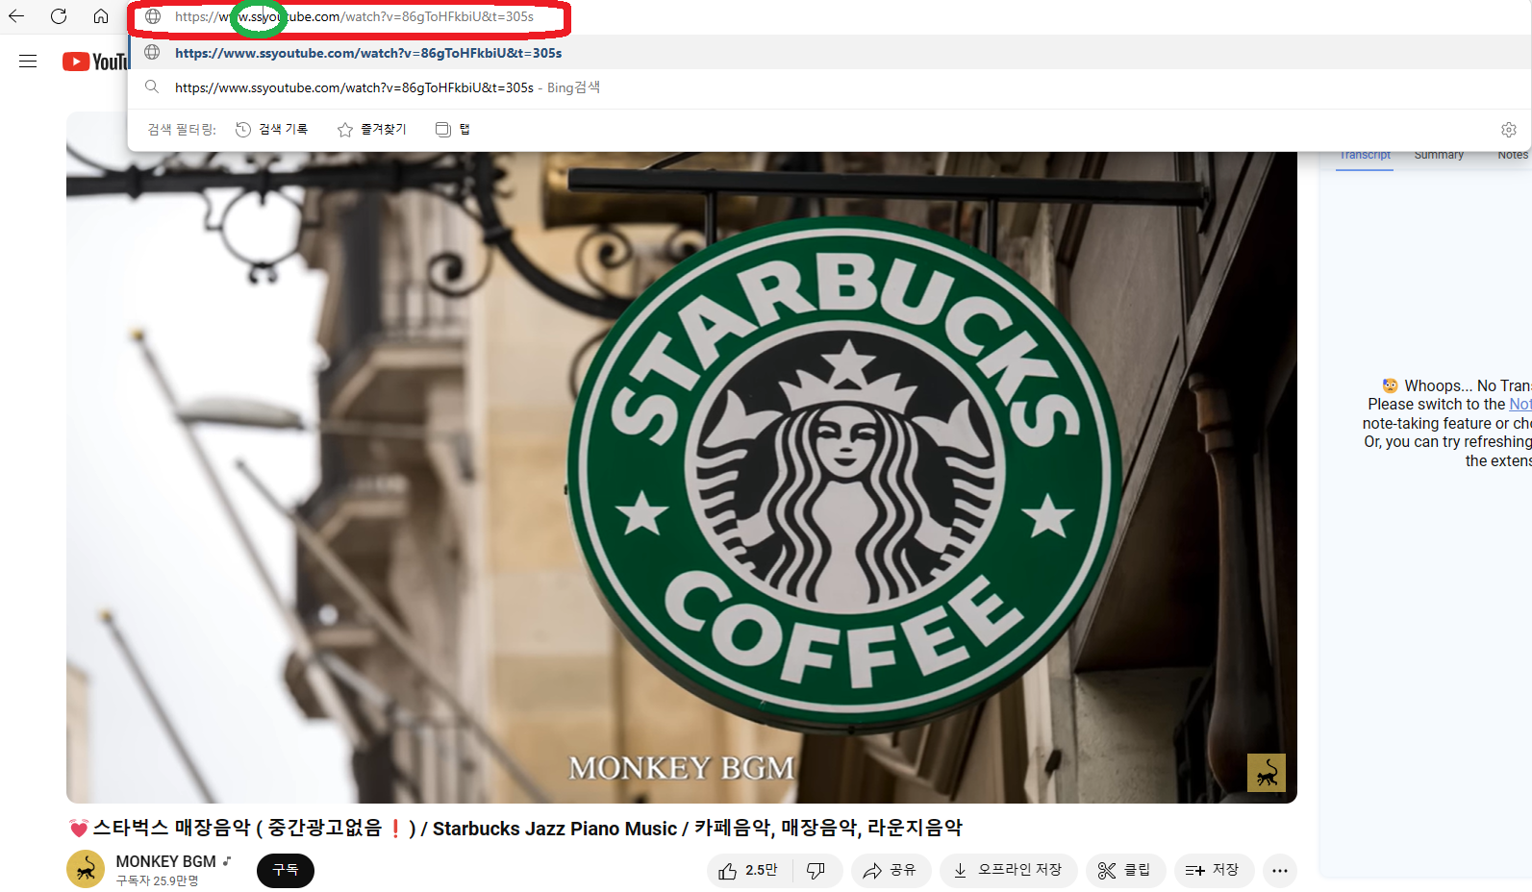The image size is (1532, 892).
Task: Filter suggestions by 탭
Action: [x=453, y=129]
